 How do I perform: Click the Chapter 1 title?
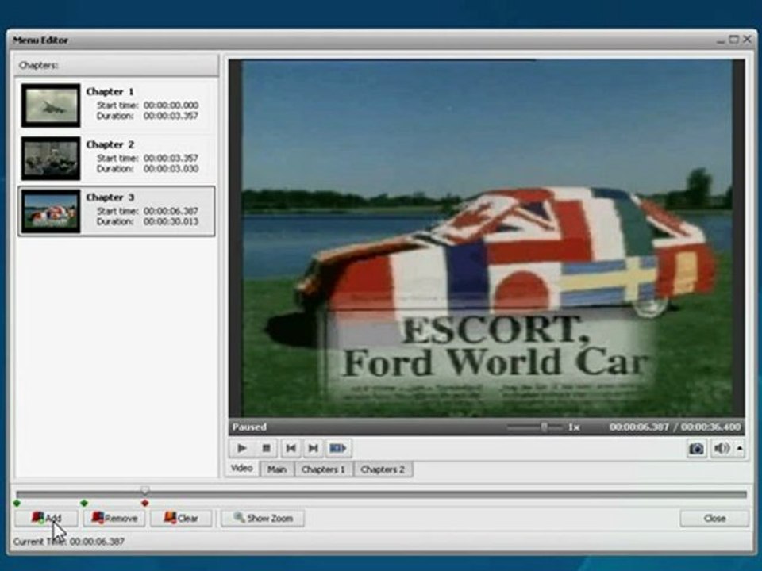(110, 91)
